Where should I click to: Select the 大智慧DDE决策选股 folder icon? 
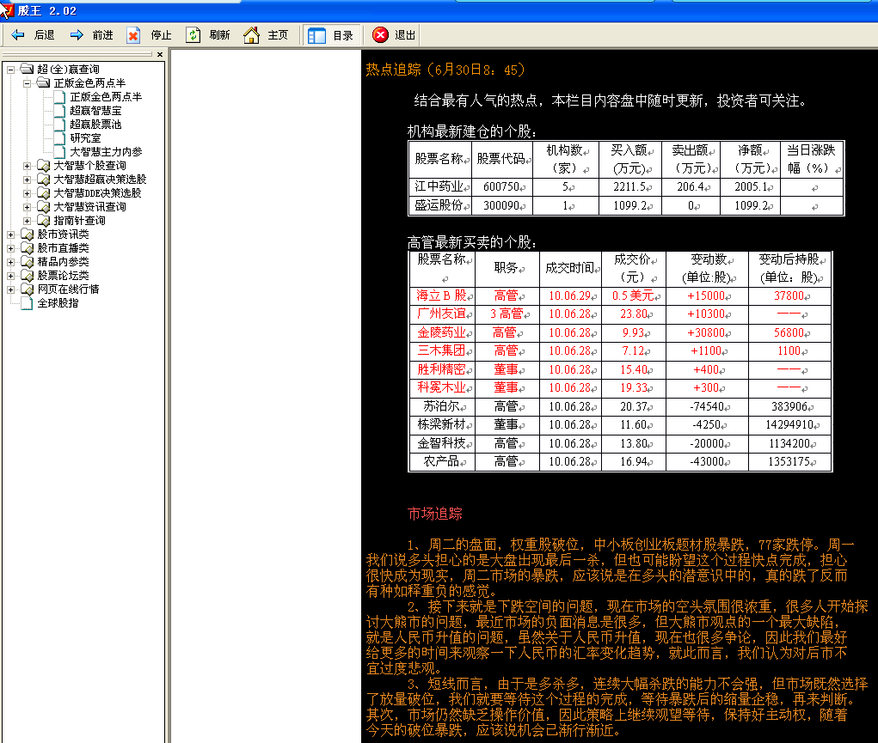[x=44, y=193]
